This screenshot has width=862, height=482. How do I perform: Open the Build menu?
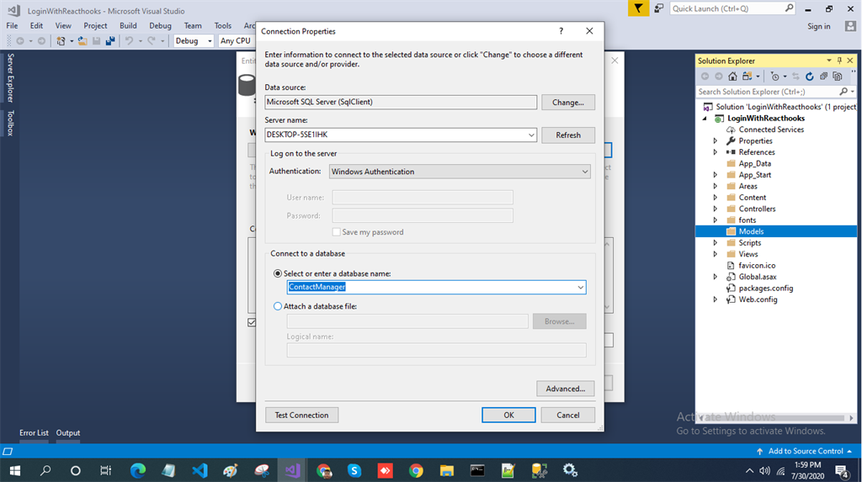[128, 26]
